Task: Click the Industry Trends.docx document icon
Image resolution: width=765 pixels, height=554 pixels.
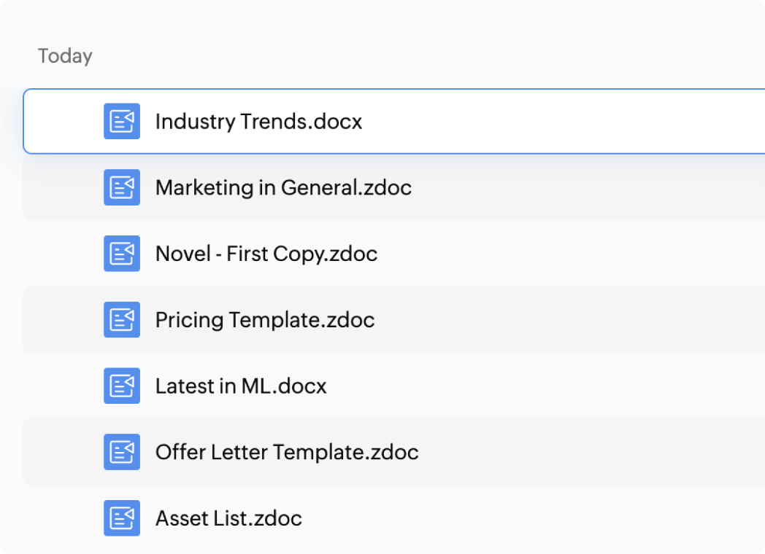Action: tap(121, 121)
